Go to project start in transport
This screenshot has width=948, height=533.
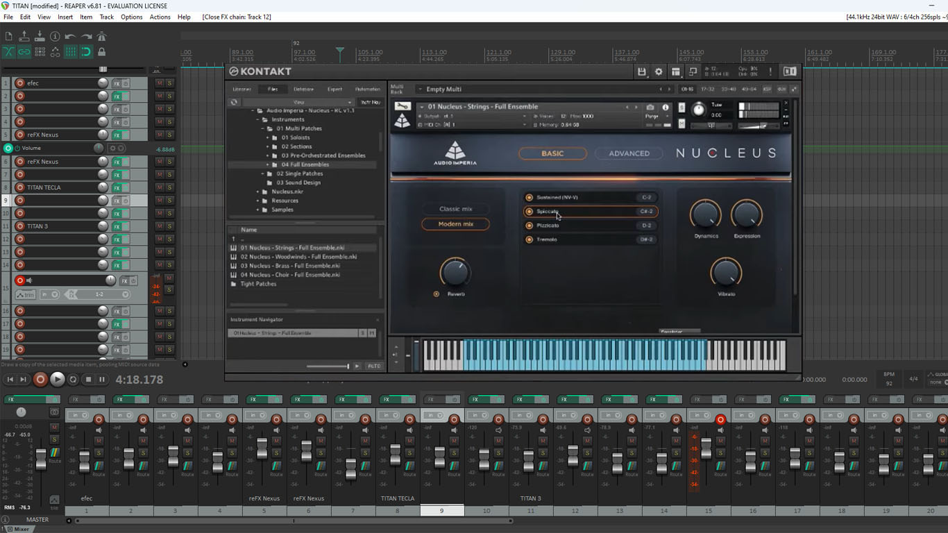10,380
